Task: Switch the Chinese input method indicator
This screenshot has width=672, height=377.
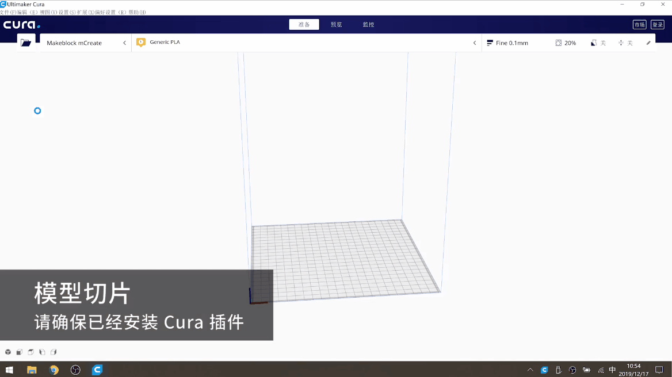Action: (612, 370)
